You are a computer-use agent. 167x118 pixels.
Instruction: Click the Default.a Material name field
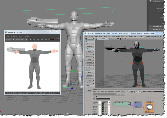click(x=153, y=91)
